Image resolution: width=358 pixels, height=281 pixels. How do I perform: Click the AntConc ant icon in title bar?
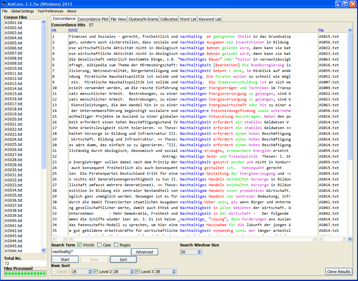pos(4,4)
